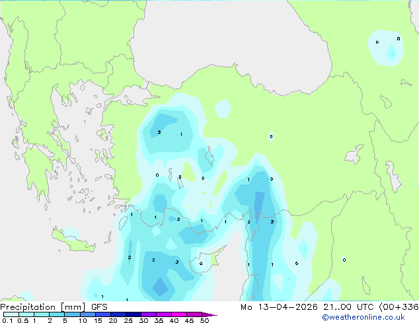Click the legend label '40'

(x=174, y=320)
